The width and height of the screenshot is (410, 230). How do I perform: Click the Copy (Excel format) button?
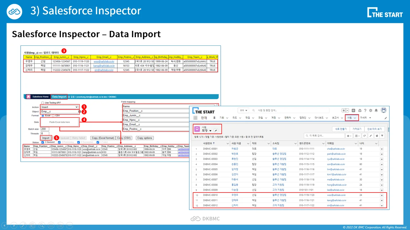point(103,138)
